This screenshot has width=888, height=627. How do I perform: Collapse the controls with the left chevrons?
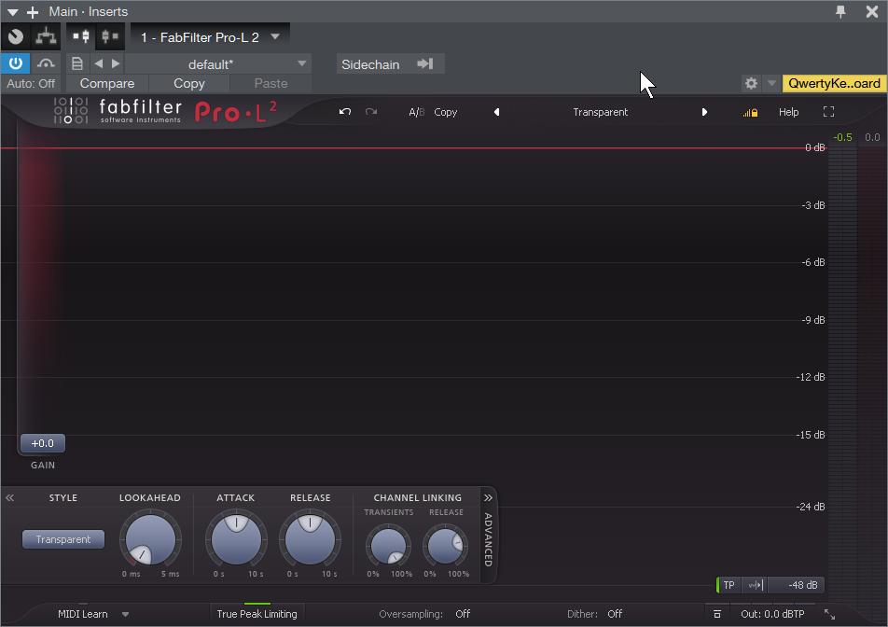point(9,498)
